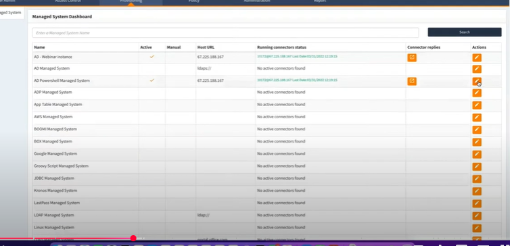Image resolution: width=510 pixels, height=246 pixels.
Task: Select the ADP Managed System name
Action: [x=53, y=93]
